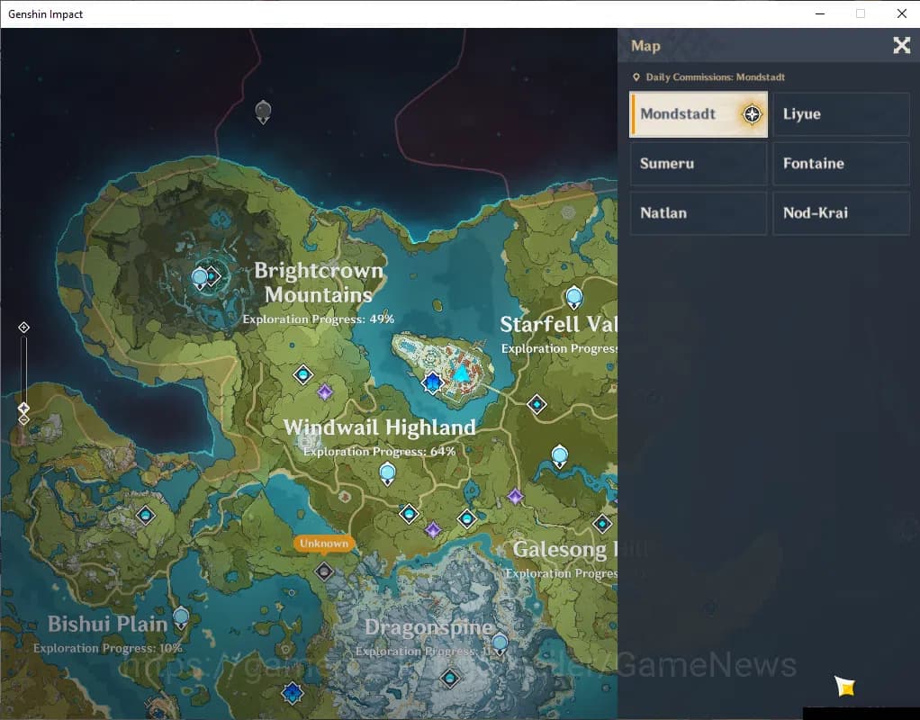Select the teleport waypoint inside Brightcrown Mountains crater
This screenshot has width=920, height=720.
(200, 277)
